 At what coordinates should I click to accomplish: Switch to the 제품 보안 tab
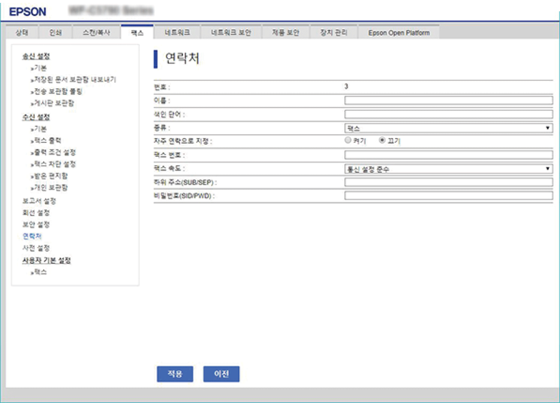pyautogui.click(x=285, y=32)
